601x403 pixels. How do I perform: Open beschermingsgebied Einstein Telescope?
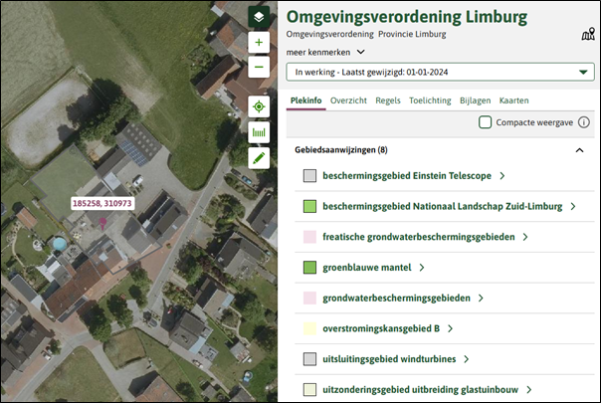point(407,175)
